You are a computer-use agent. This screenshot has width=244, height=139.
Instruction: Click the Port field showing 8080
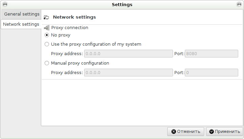click(x=211, y=54)
